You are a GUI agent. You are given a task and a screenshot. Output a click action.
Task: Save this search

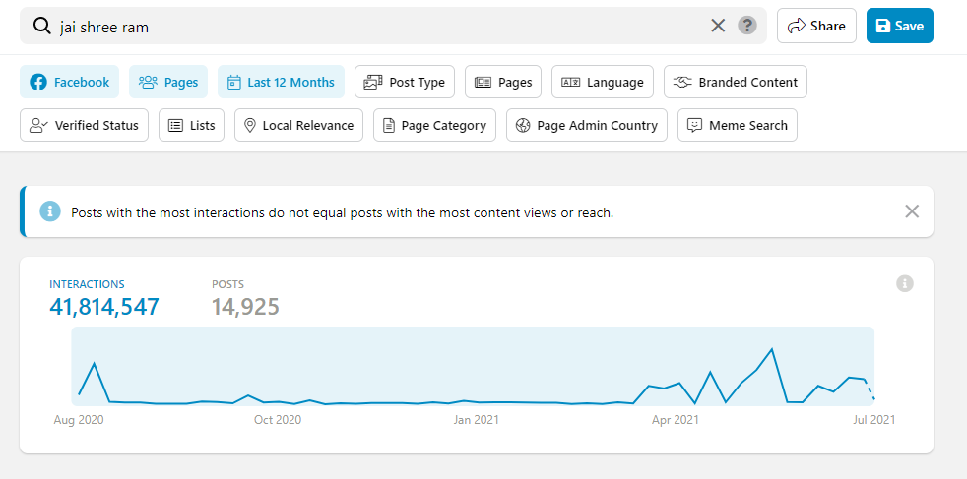coord(899,26)
